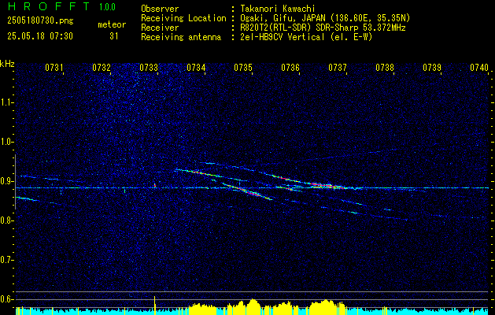Click the 1.0 kHz axis label
This screenshot has height=315, width=495.
6,142
